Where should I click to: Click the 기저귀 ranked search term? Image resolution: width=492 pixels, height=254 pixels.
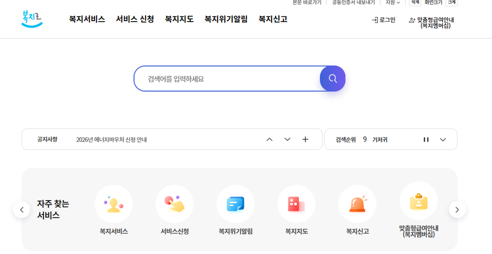380,140
